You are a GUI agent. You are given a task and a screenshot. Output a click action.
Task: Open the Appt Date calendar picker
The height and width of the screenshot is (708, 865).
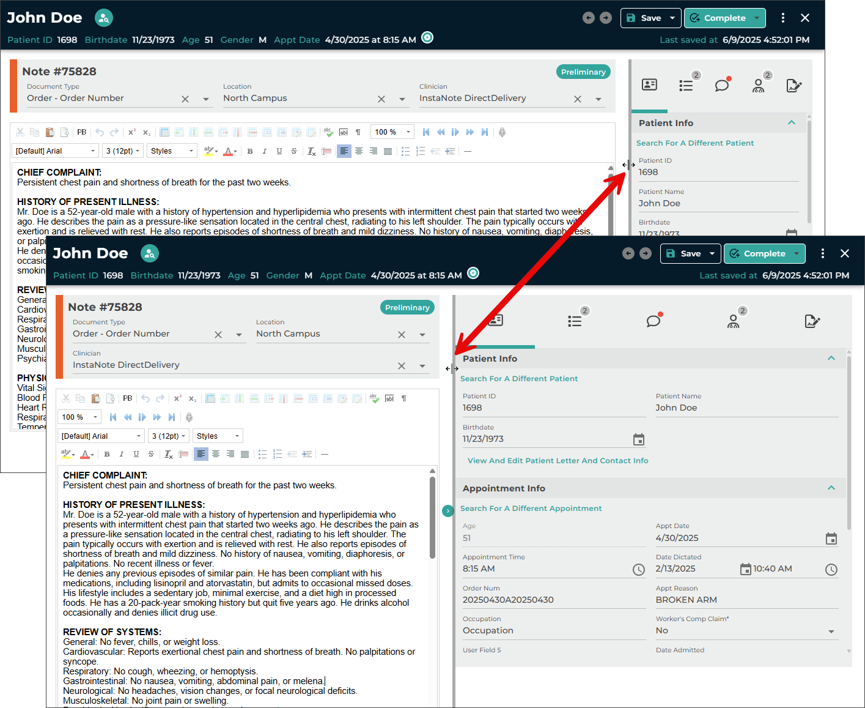[x=831, y=538]
